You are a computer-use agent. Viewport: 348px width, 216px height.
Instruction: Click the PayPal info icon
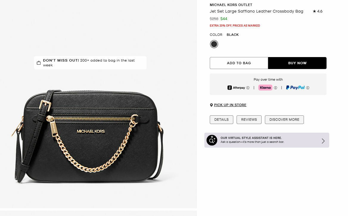308,88
